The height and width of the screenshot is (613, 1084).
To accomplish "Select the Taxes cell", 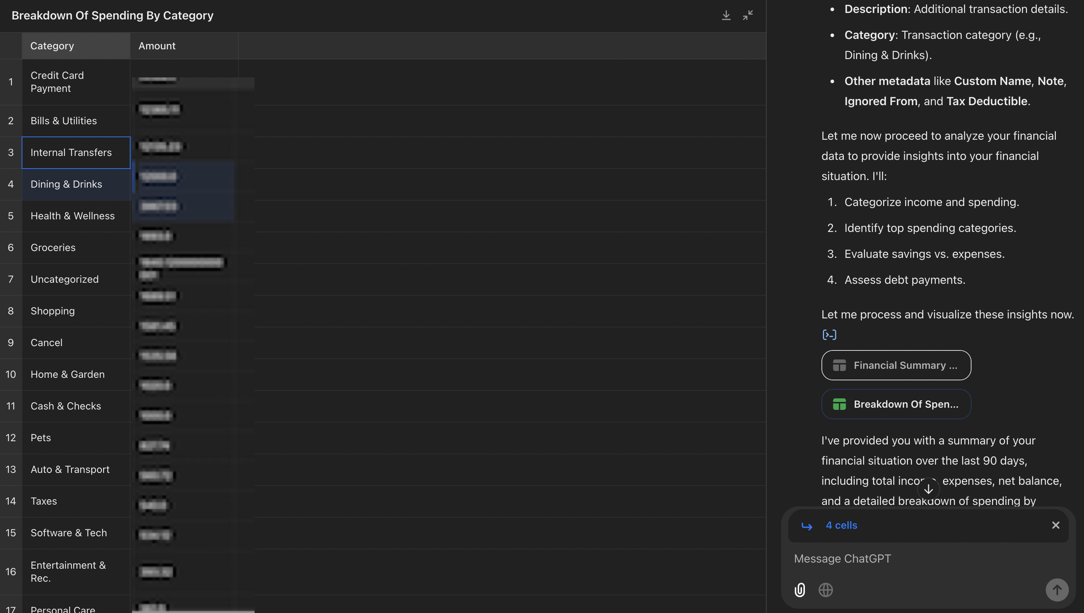I will pyautogui.click(x=76, y=501).
